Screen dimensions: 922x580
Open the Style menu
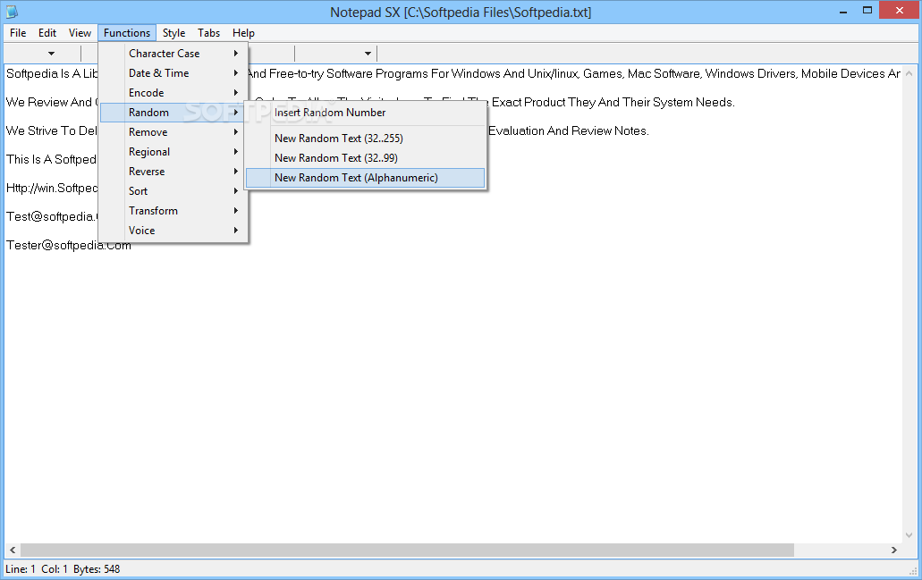pyautogui.click(x=173, y=33)
